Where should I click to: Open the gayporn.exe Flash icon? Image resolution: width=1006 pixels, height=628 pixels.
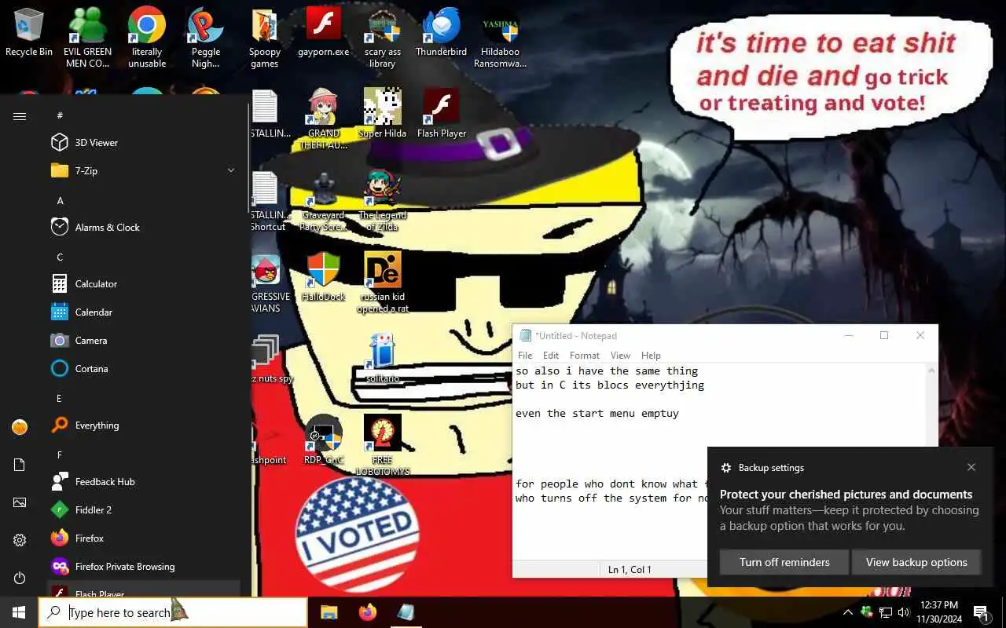pos(323,33)
